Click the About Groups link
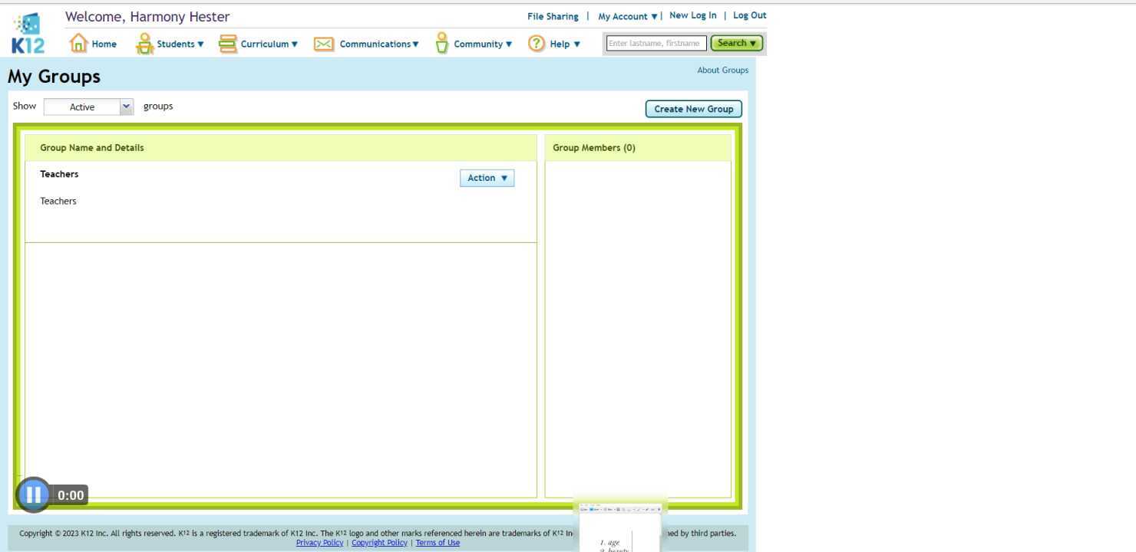1136x552 pixels. (722, 70)
